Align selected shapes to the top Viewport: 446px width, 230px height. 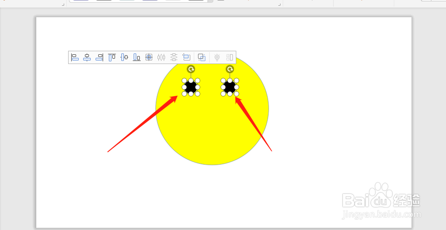click(112, 57)
